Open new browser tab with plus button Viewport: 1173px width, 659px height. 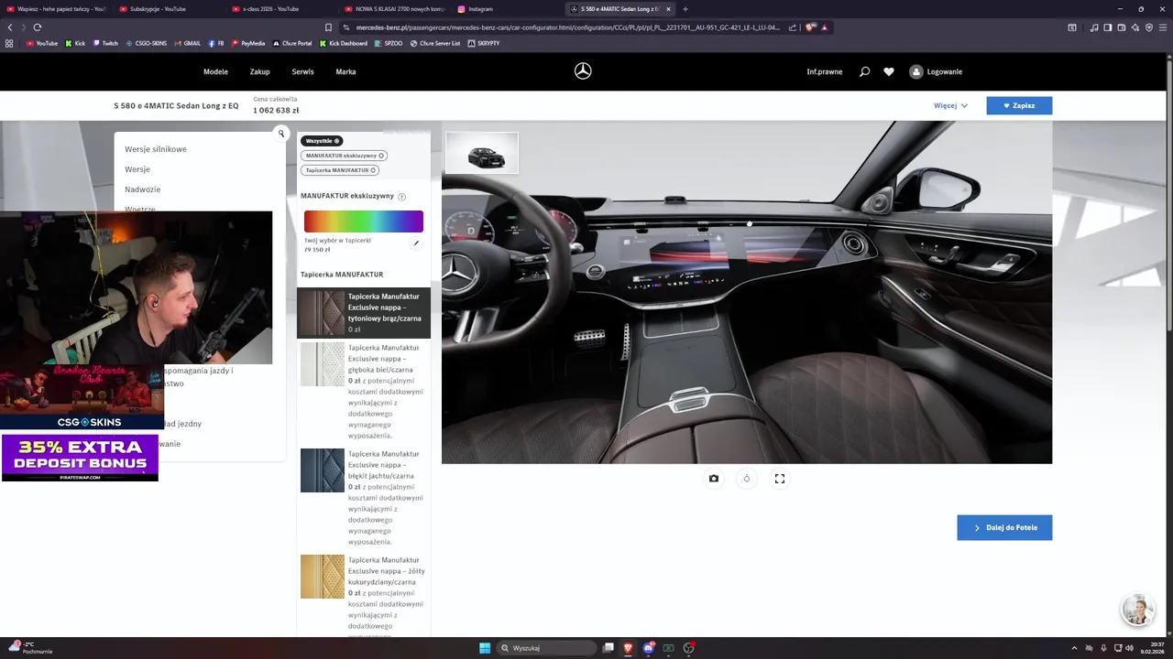(685, 9)
